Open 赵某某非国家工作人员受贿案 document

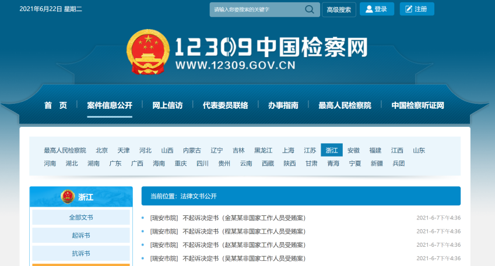click(x=227, y=245)
